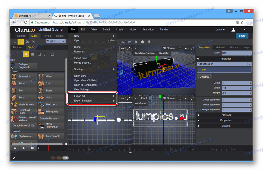Screen dimensions: 263x171
Task: Activate the Slice tool
Action: [x=24, y=84]
